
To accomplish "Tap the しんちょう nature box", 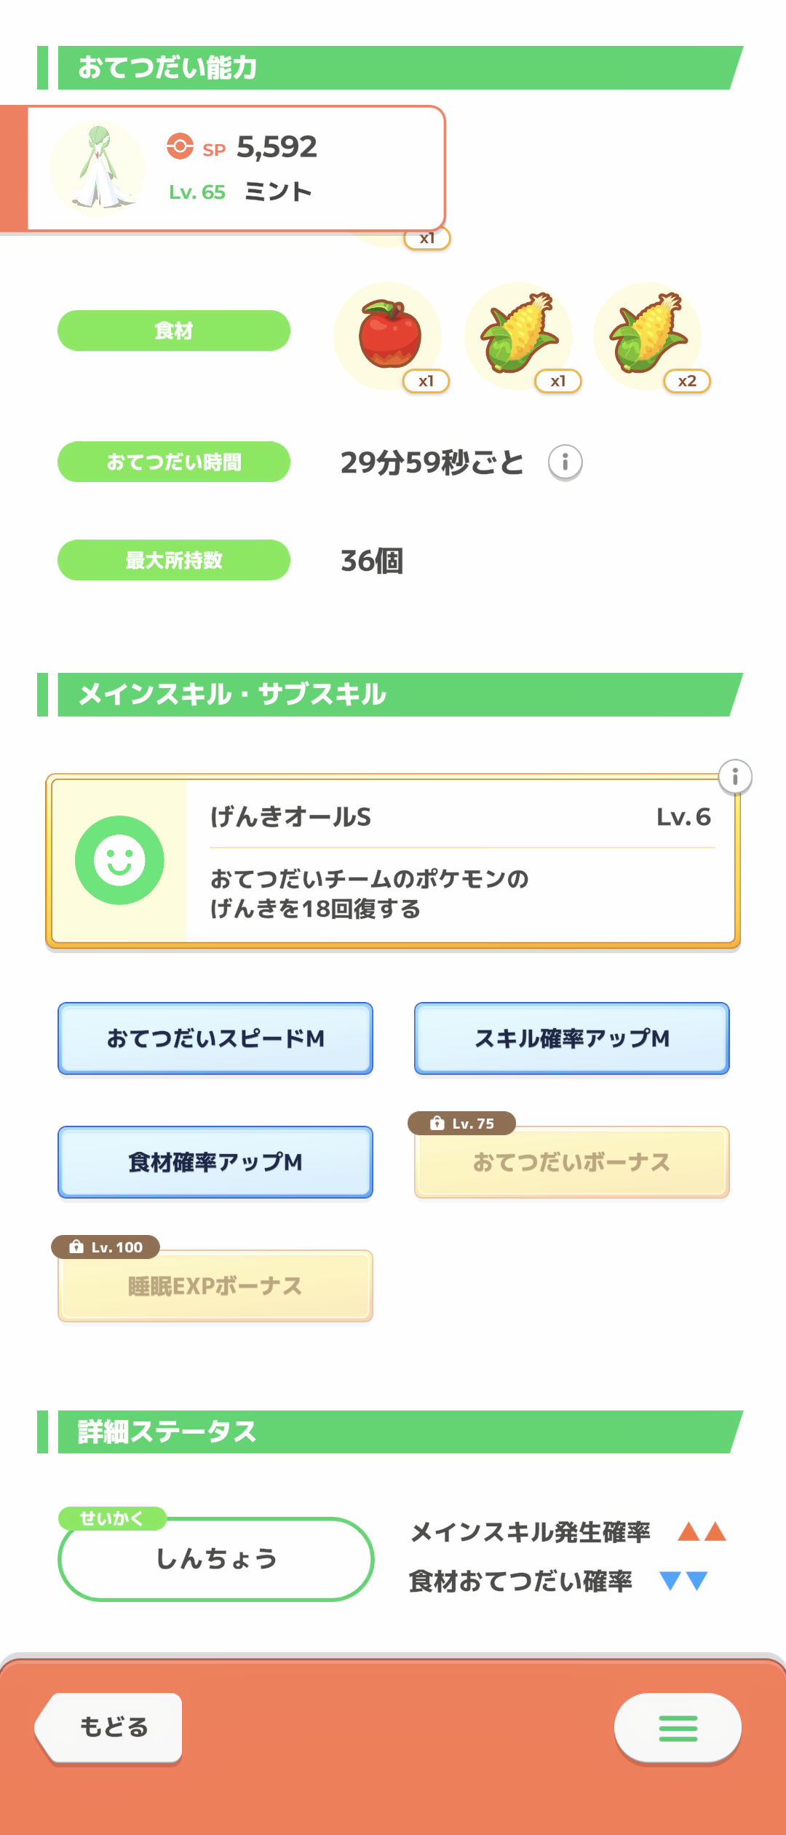I will 216,1559.
